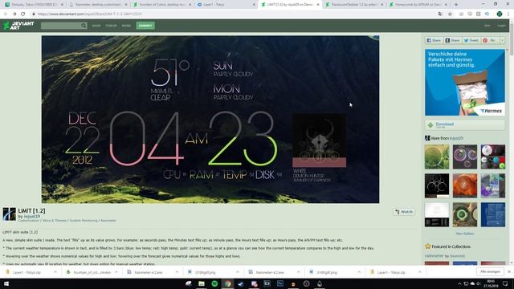The width and height of the screenshot is (514, 289).
Task: Open the Windows Start menu
Action: [x=6, y=283]
